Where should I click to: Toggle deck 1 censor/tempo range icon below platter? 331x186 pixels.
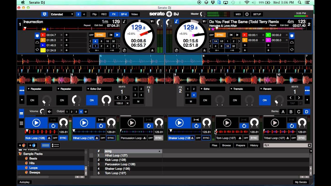(x=124, y=50)
